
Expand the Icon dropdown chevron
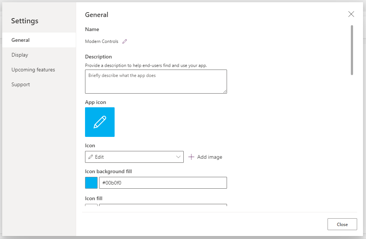click(178, 157)
